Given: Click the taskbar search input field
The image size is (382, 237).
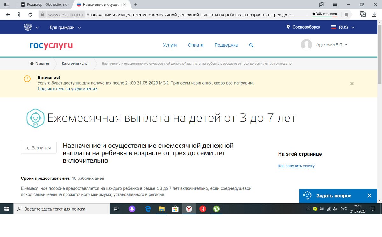Looking at the screenshot, I should coord(60,209).
